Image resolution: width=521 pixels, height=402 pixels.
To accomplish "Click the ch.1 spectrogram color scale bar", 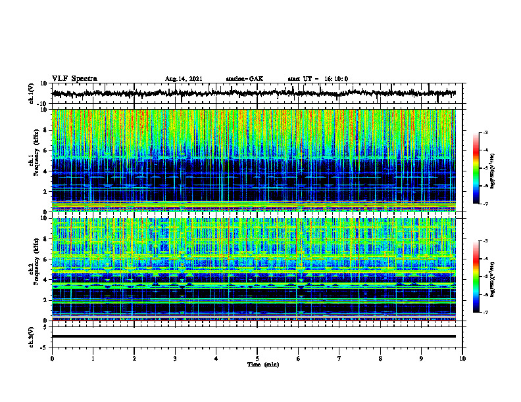I will 476,168.
